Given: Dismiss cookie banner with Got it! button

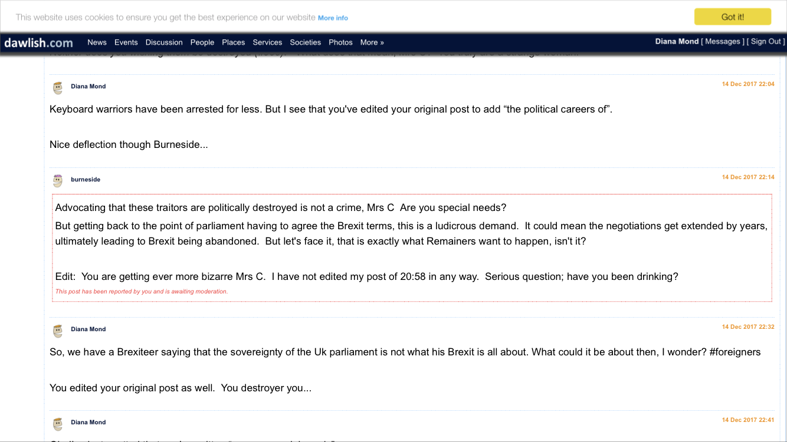Looking at the screenshot, I should click(732, 17).
